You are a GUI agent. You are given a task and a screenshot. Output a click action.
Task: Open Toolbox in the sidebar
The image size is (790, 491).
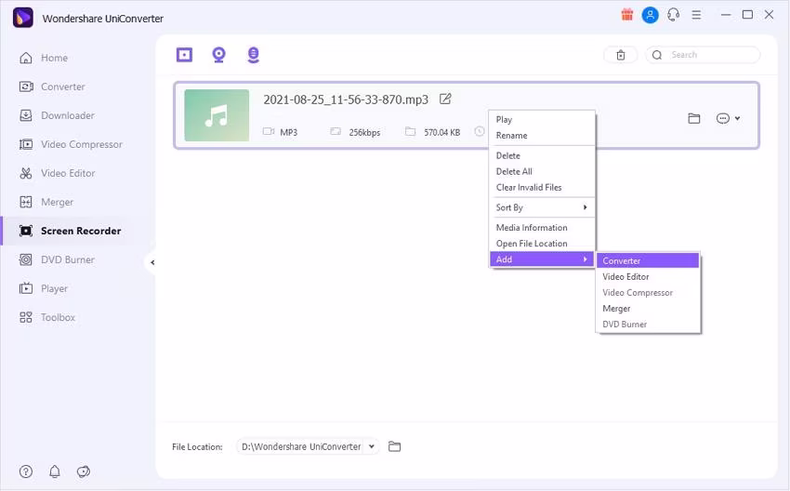[46, 317]
